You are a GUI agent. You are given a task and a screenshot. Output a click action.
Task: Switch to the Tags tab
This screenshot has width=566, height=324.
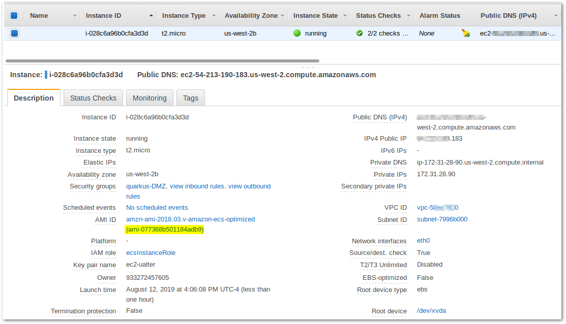point(191,98)
